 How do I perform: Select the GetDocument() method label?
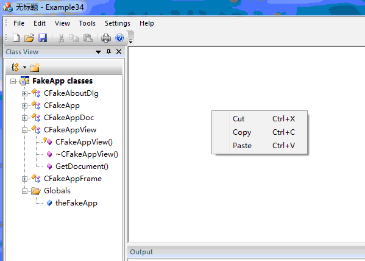82,166
